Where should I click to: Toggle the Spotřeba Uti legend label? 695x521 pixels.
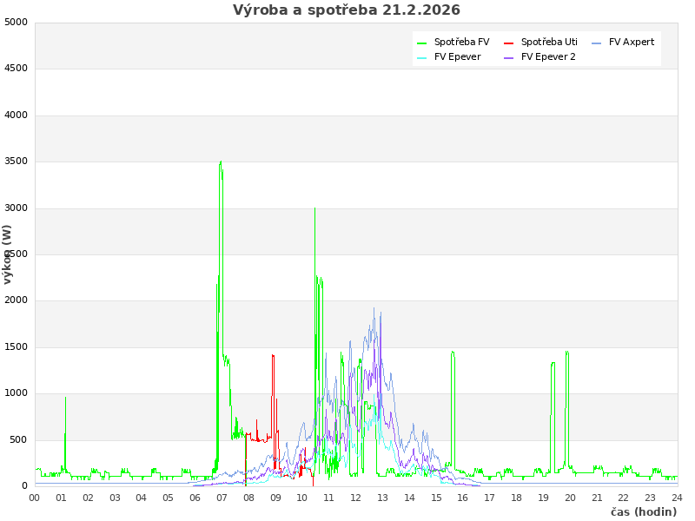coord(549,42)
